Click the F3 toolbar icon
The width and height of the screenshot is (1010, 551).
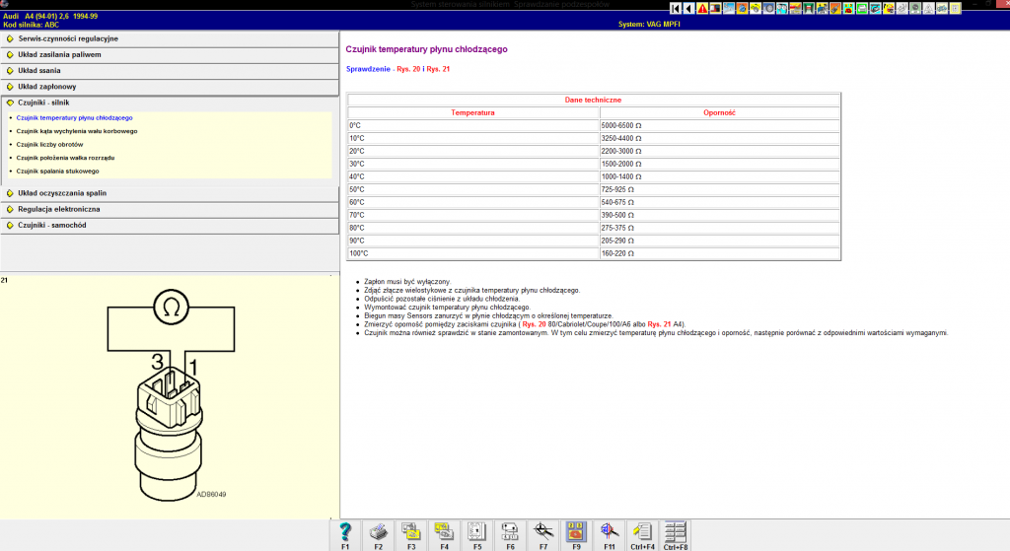[411, 535]
